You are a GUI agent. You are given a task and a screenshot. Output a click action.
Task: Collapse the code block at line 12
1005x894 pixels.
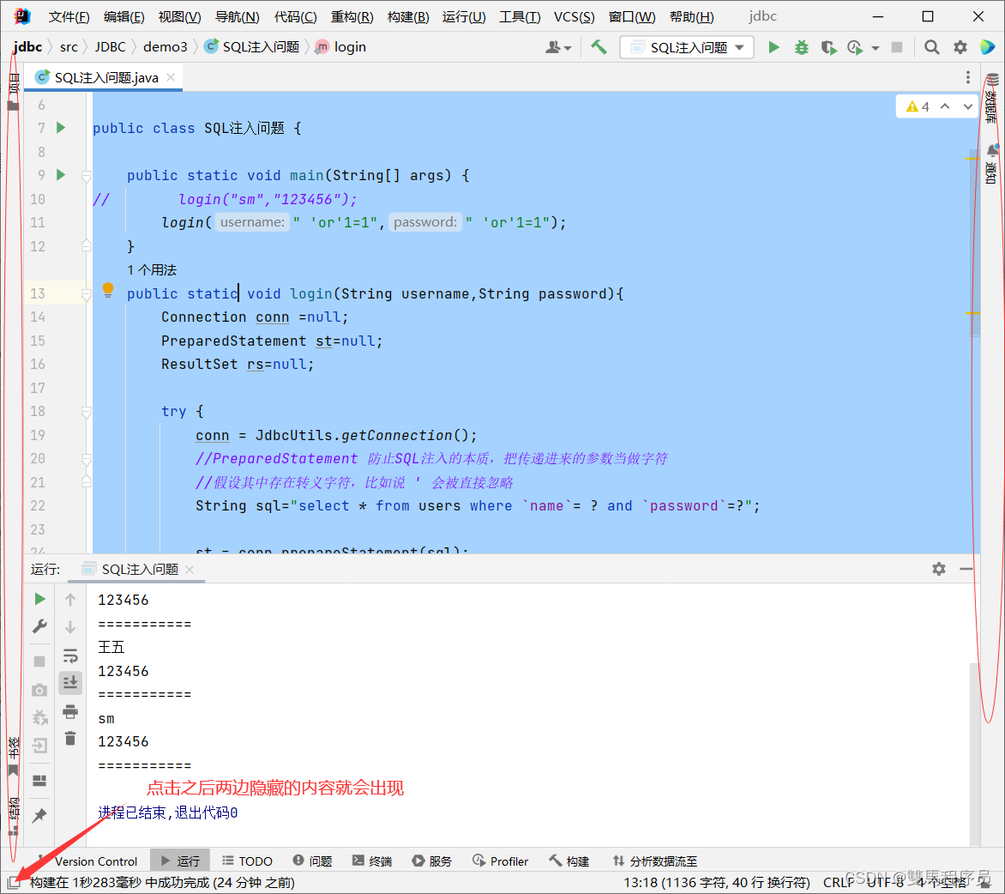coord(86,245)
